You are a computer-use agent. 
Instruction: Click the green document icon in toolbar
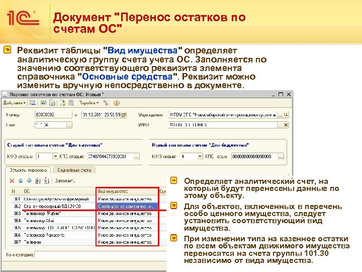pyautogui.click(x=43, y=103)
